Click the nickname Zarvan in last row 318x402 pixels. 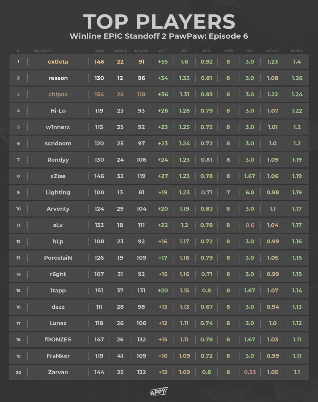point(58,372)
